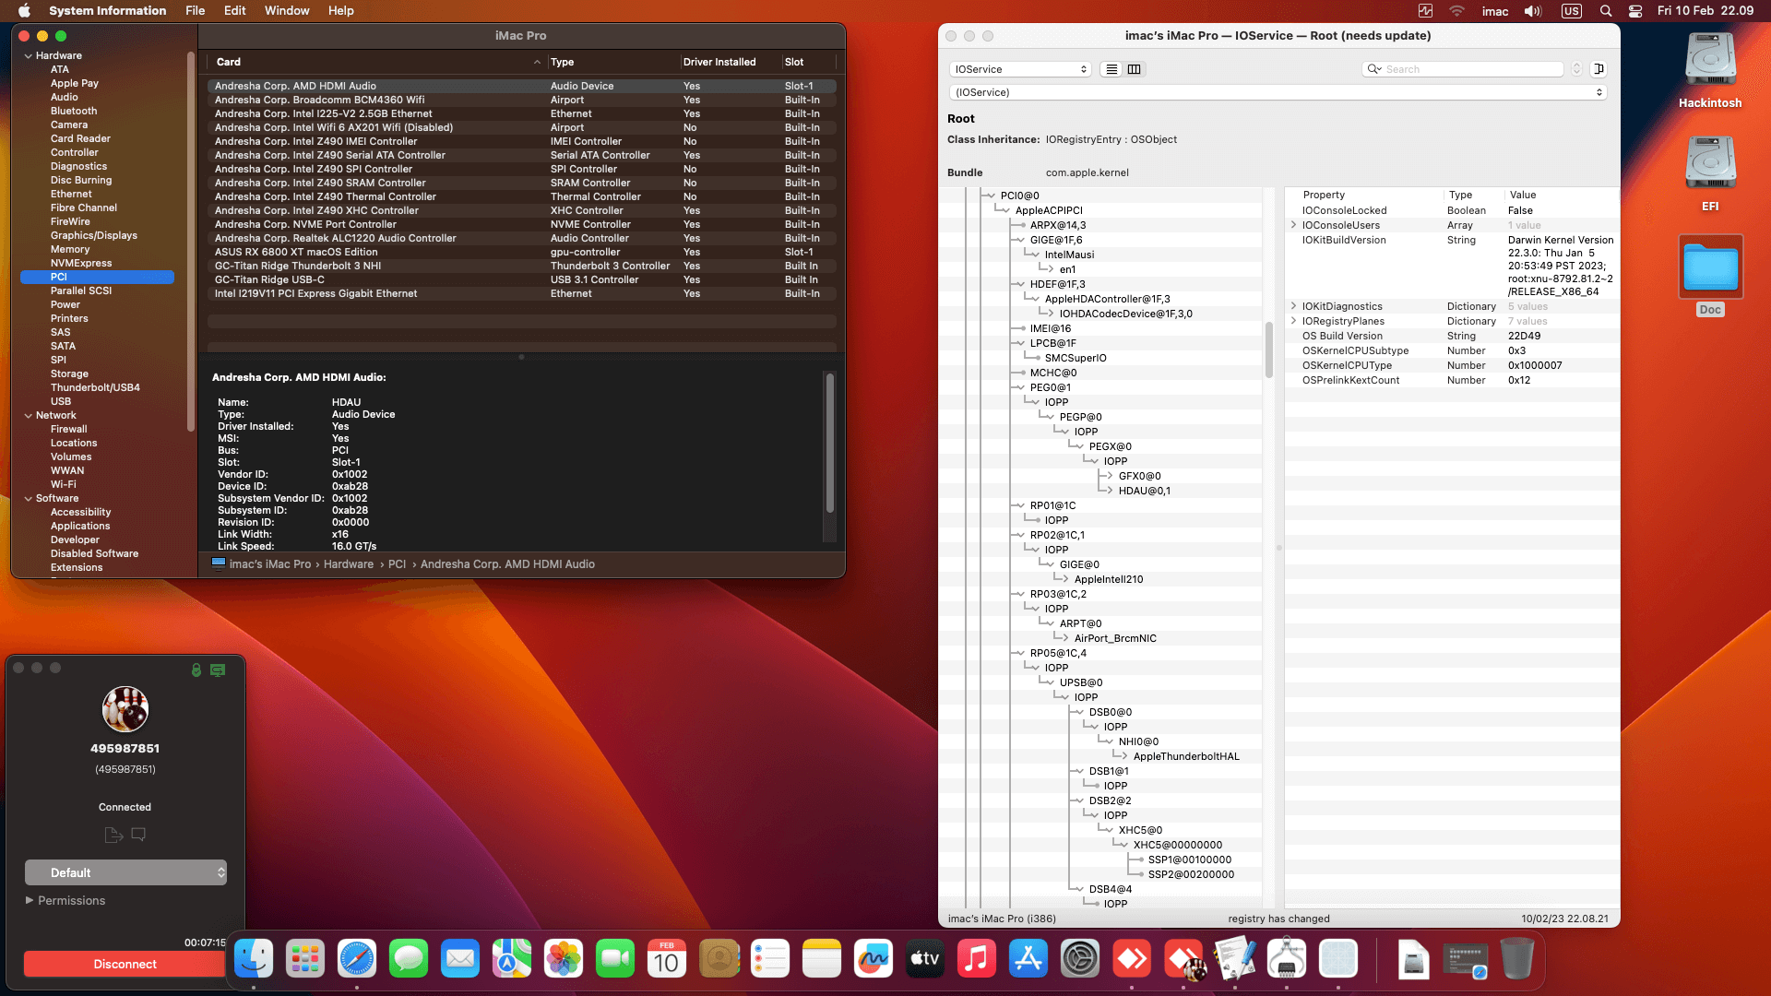Switch to list view in IORegistryExplorer
The width and height of the screenshot is (1771, 996).
pos(1111,68)
